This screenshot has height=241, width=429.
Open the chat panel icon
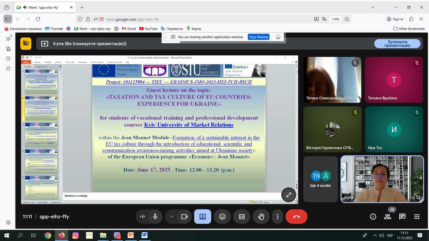tap(402, 217)
